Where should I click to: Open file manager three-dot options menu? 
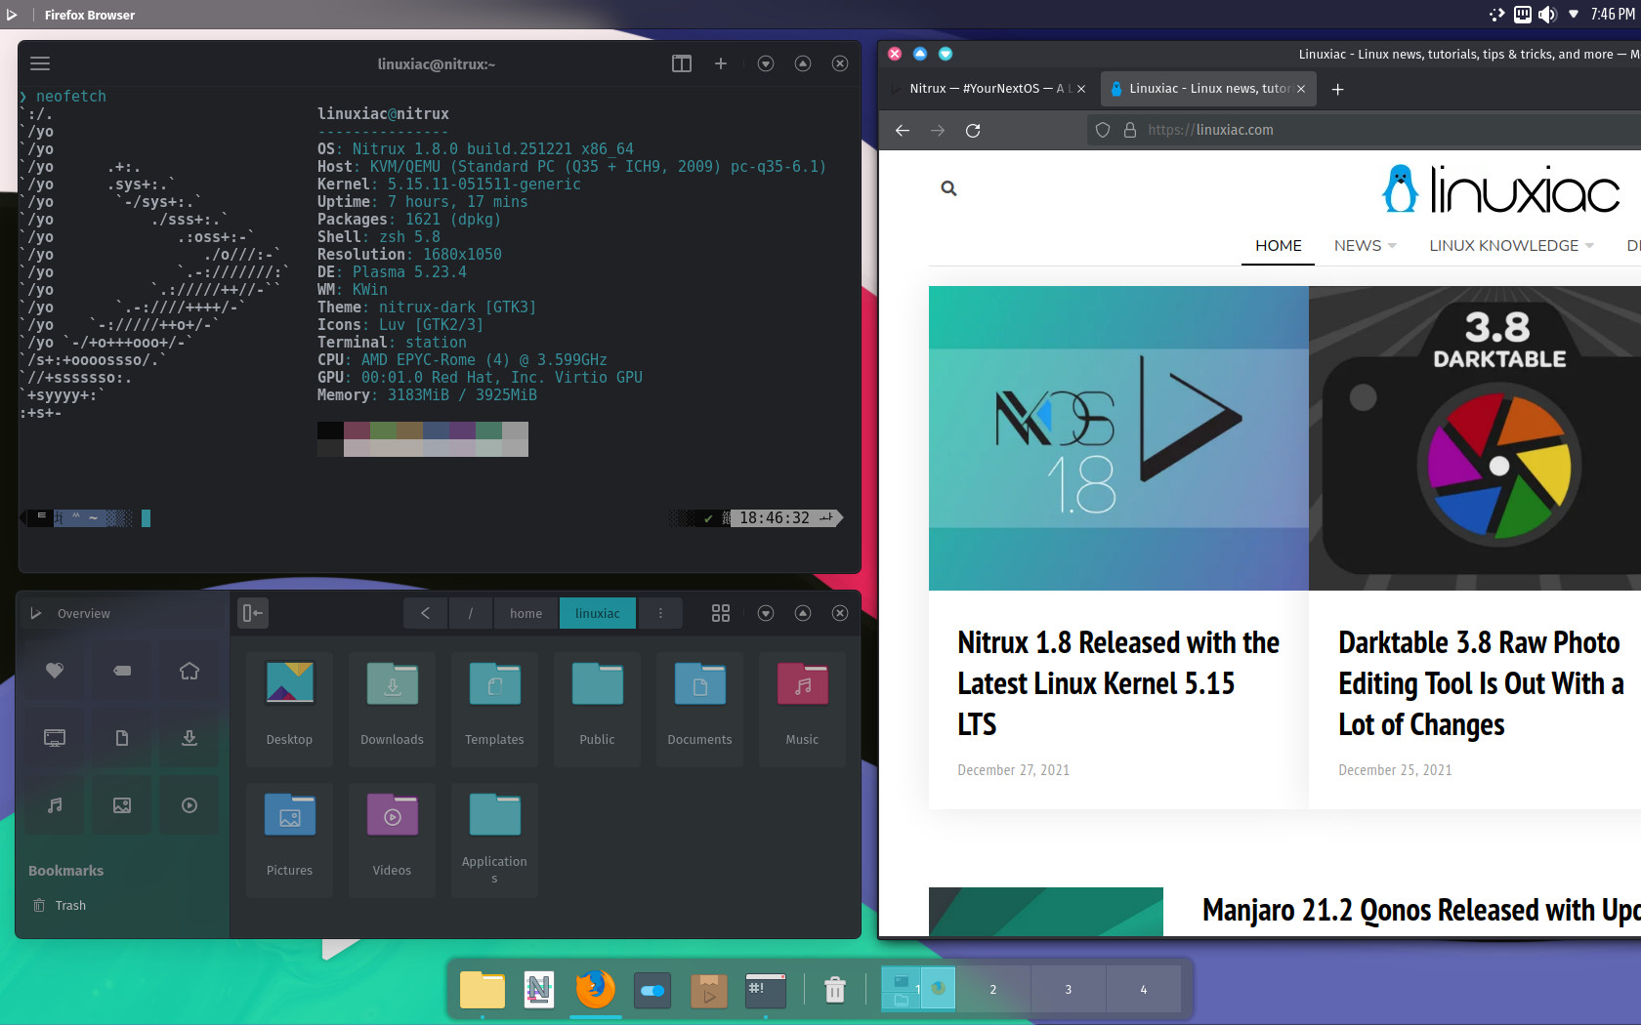(x=660, y=613)
